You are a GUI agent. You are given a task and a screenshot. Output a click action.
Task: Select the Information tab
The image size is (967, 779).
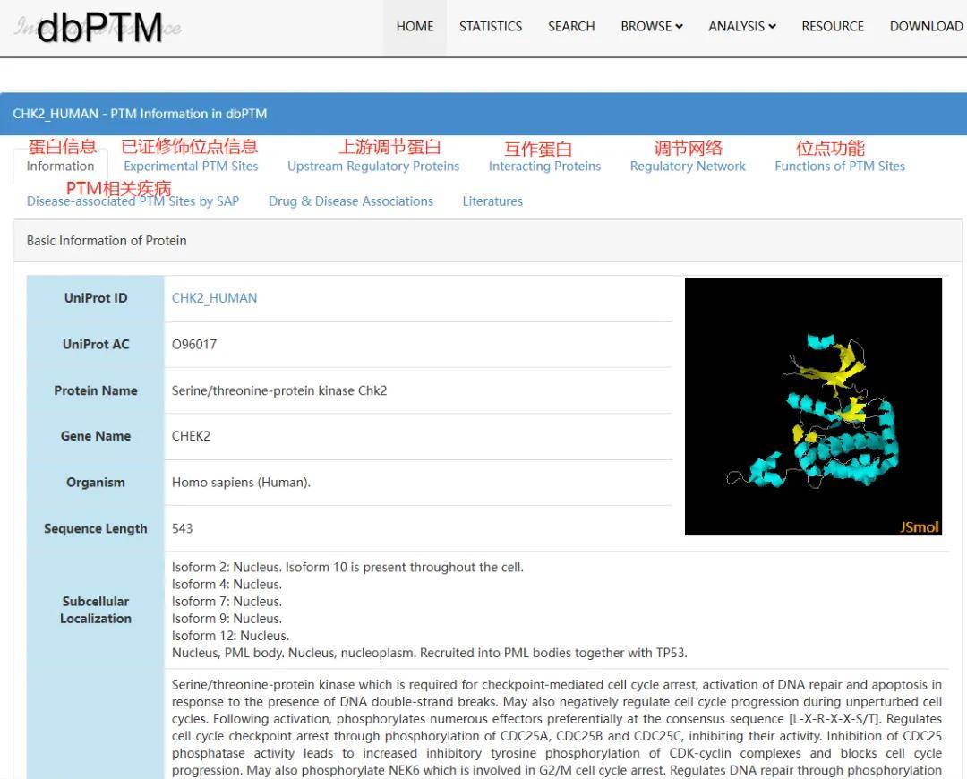coord(60,167)
